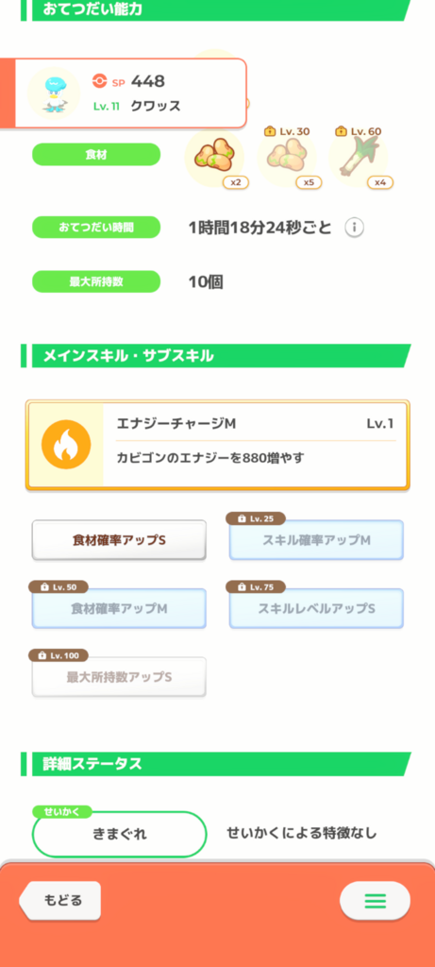
Task: Tap the help-time info icon
Action: coord(354,228)
